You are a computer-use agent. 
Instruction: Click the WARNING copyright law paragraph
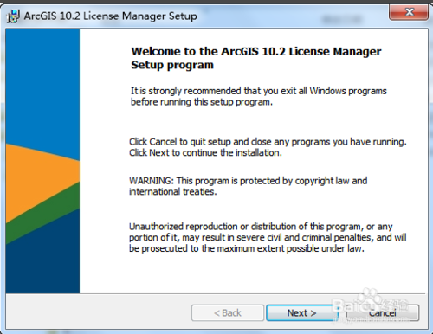[x=249, y=186]
